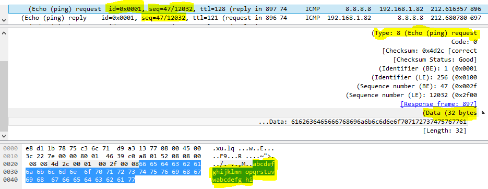Click ASCII text 'ghijklmn opqrstuv'
The image size is (488, 189).
[243, 172]
